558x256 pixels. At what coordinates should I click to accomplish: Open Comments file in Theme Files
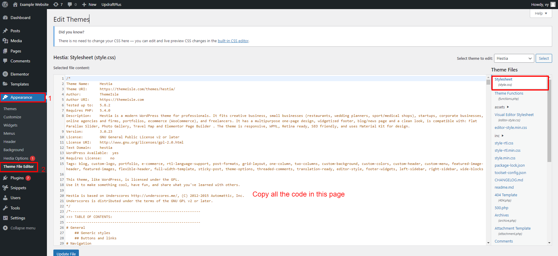[x=503, y=241]
